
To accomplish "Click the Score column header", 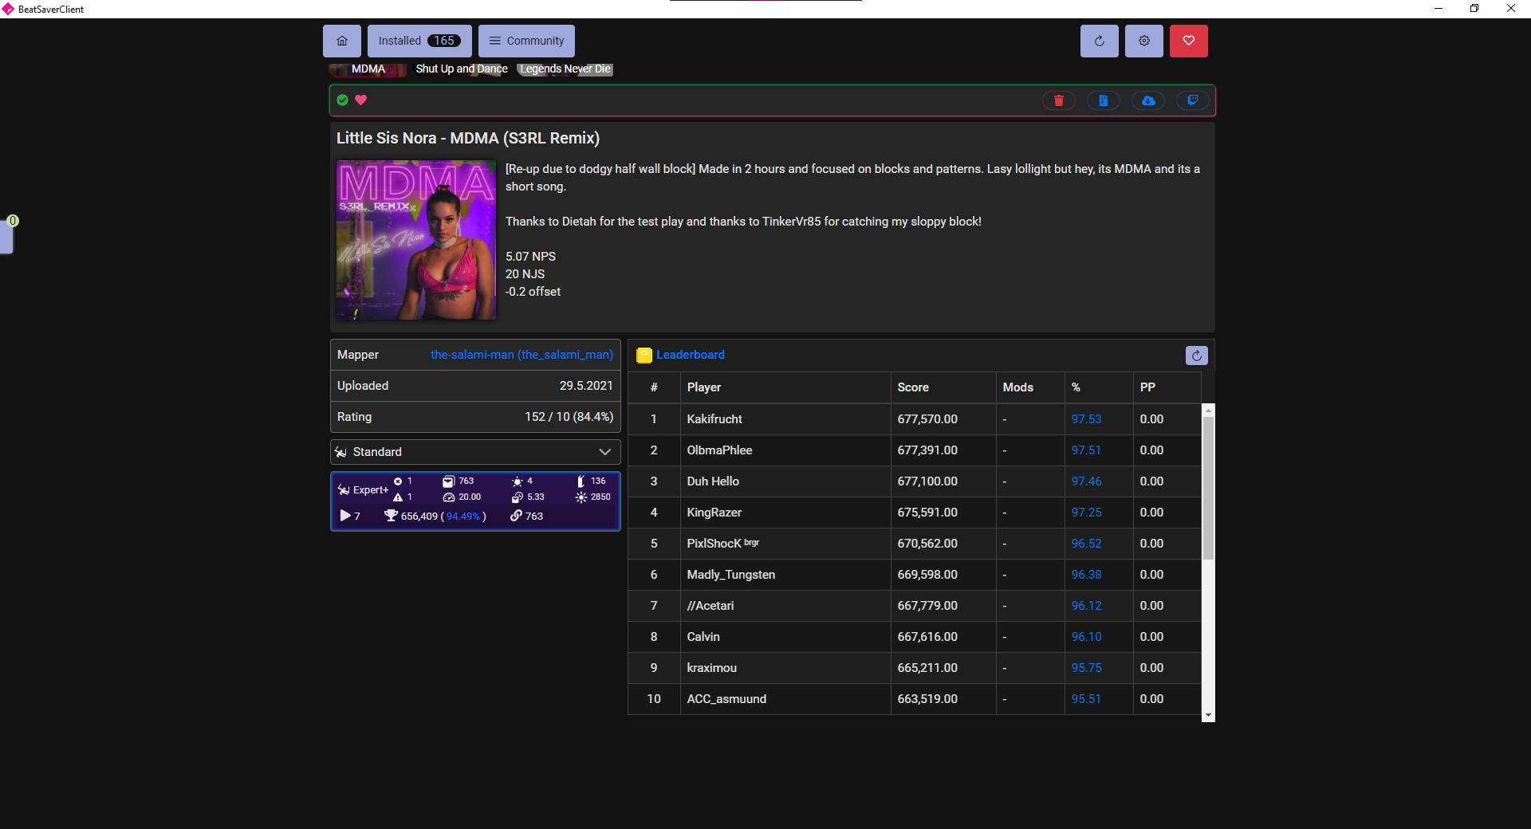I will tap(943, 387).
